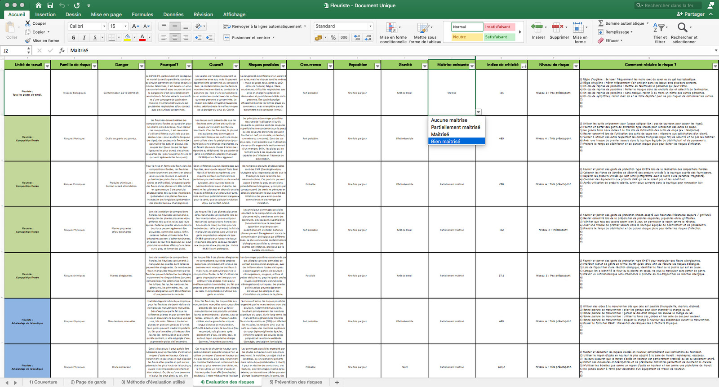Toggle bold formatting with the G button
The width and height of the screenshot is (719, 387).
point(74,38)
